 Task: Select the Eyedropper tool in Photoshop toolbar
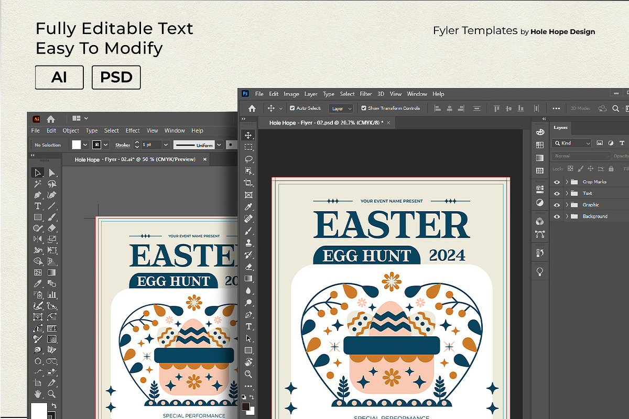(x=248, y=206)
